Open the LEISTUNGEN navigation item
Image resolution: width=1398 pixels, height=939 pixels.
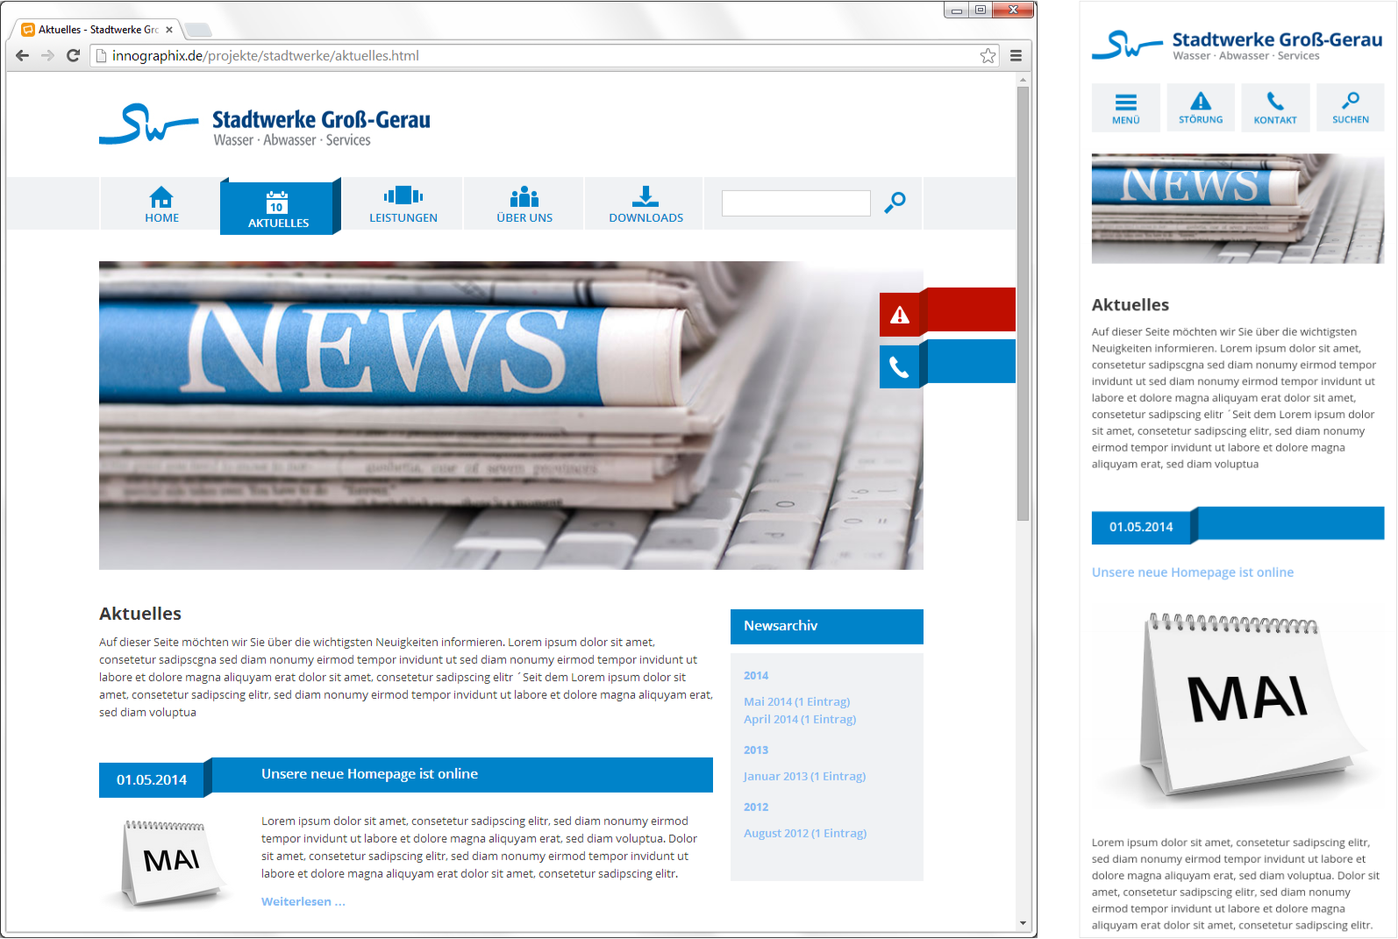[x=403, y=204]
